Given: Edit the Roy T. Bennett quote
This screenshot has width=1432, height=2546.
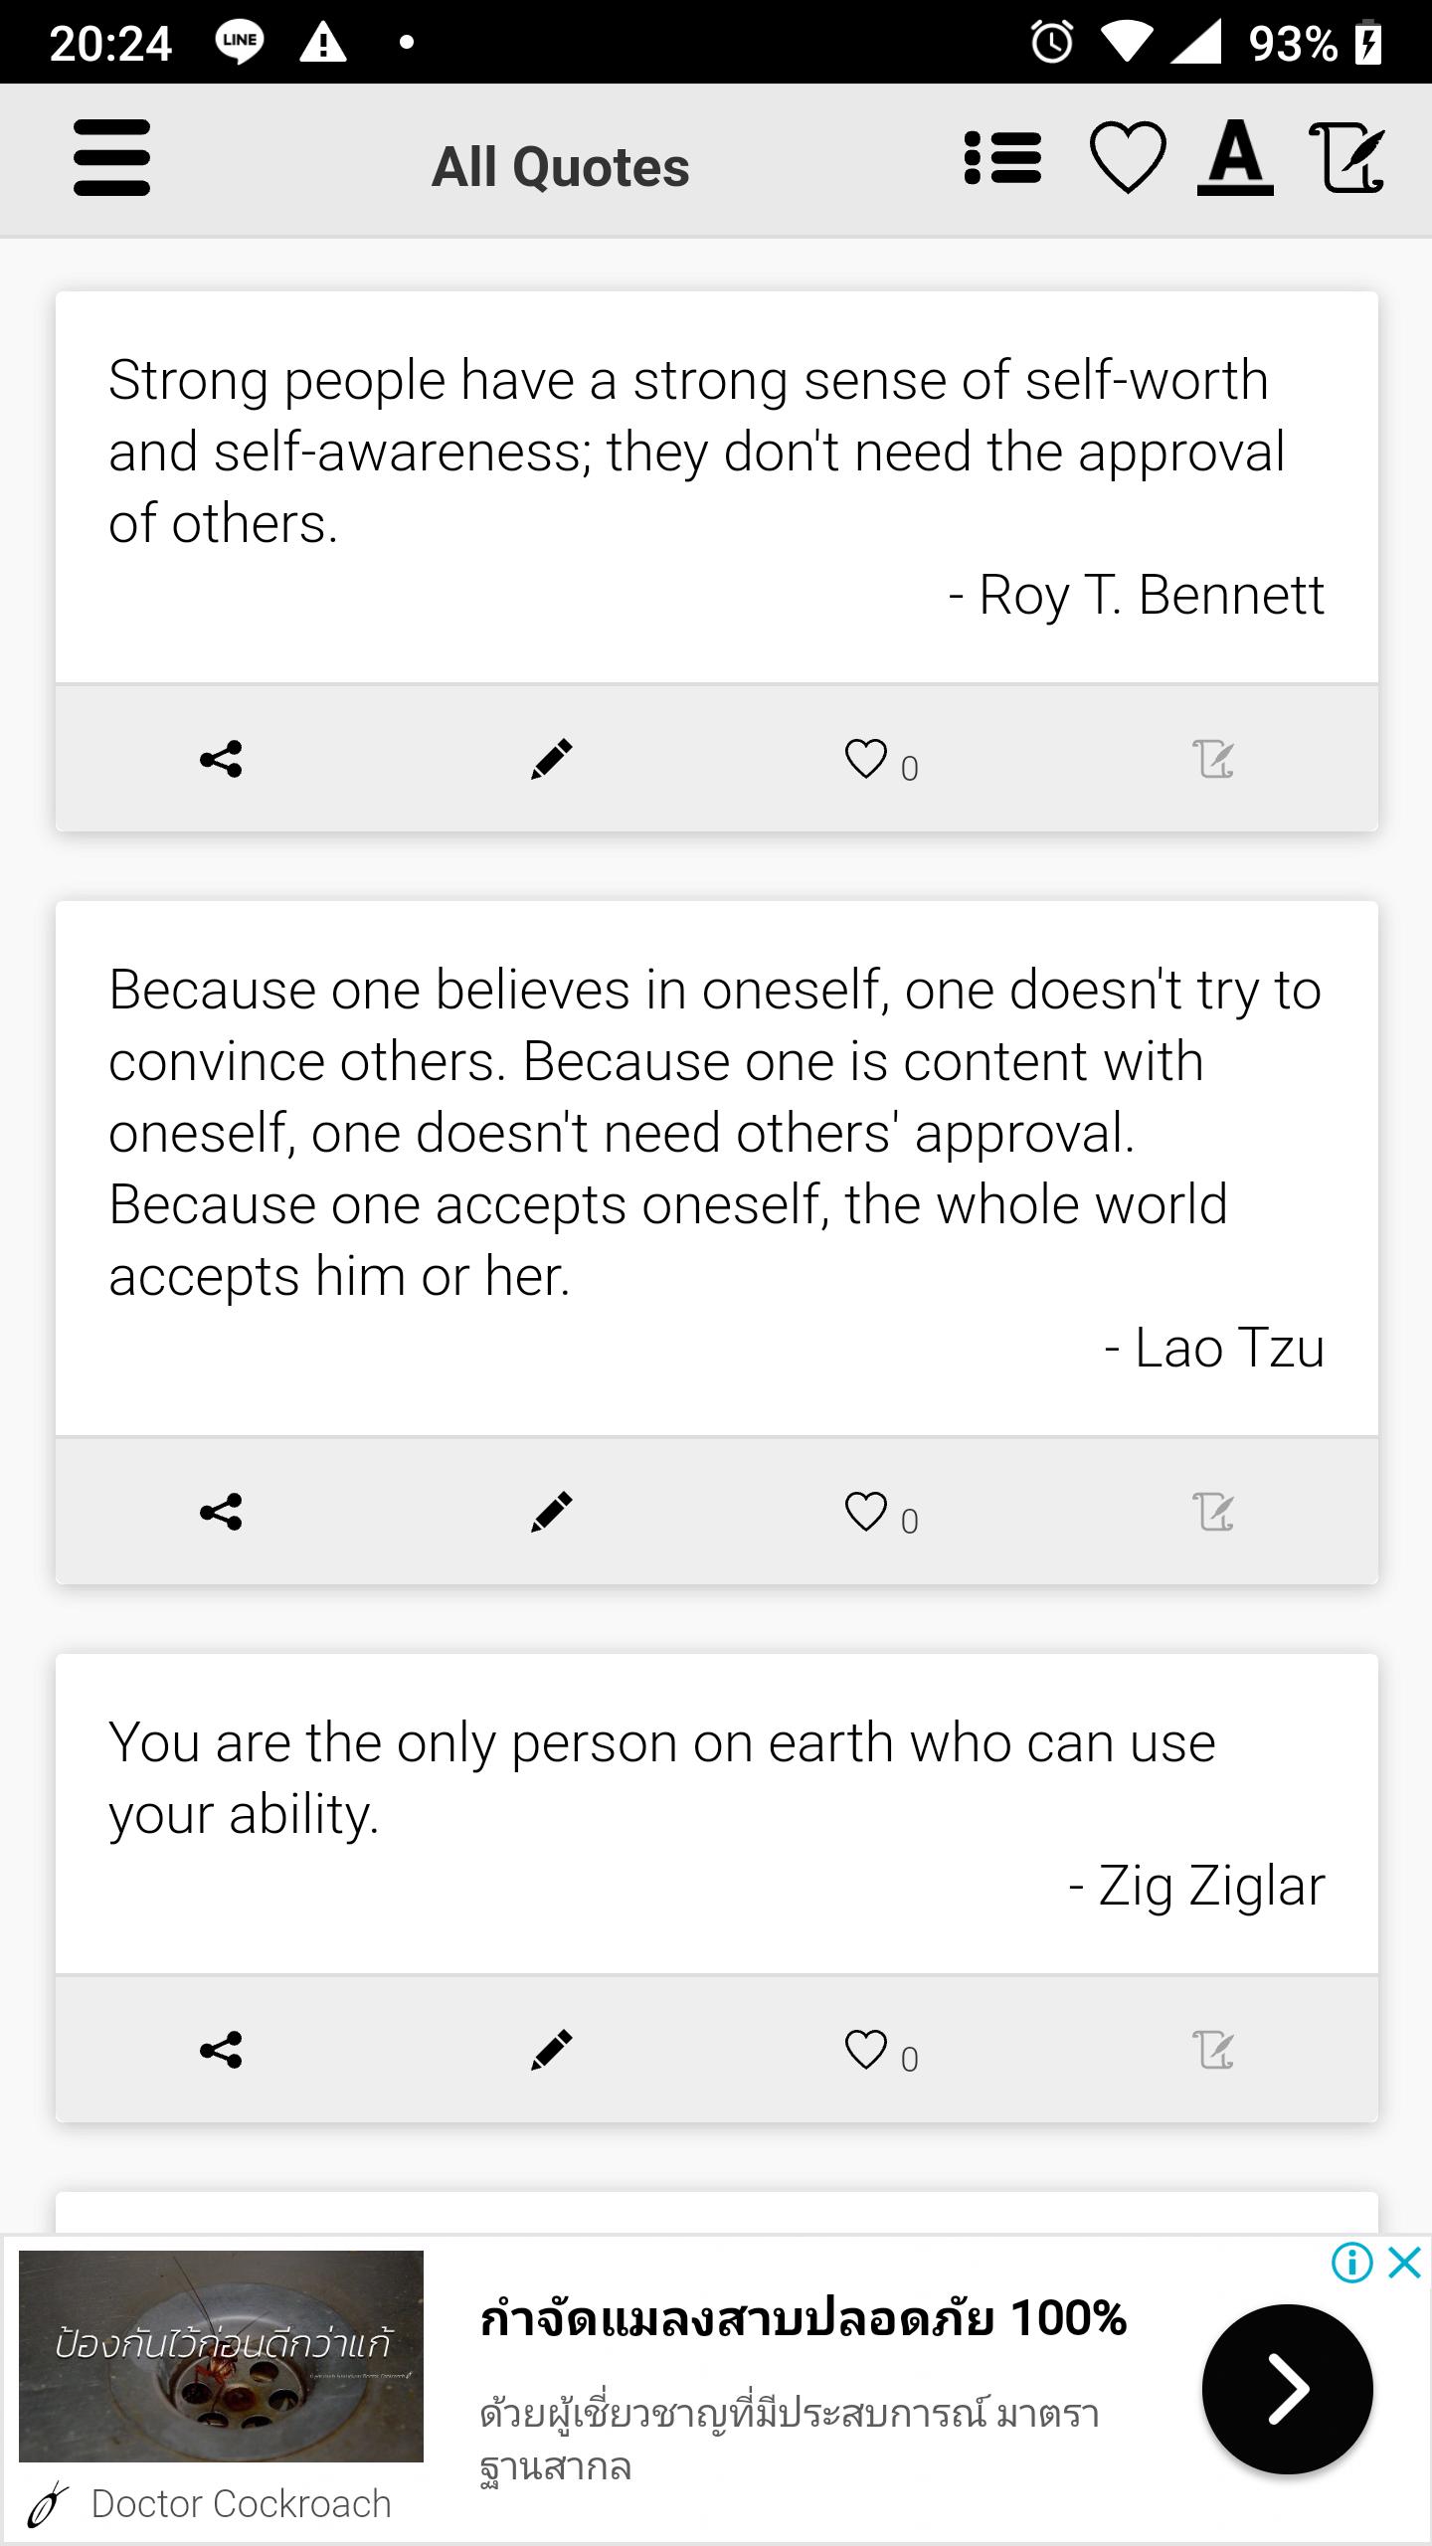Looking at the screenshot, I should click(552, 759).
